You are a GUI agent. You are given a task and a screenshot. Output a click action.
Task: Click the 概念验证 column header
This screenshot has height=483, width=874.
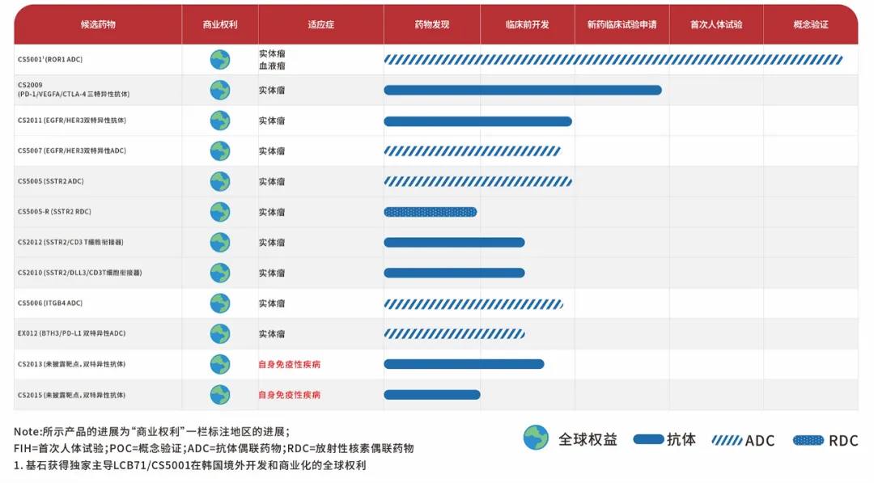pyautogui.click(x=810, y=24)
